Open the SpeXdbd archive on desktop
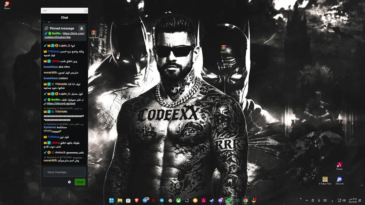This screenshot has height=205, width=365. point(94,34)
